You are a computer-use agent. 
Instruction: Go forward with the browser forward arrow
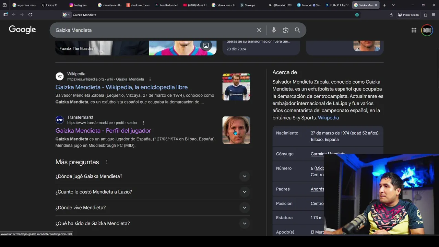[22, 15]
